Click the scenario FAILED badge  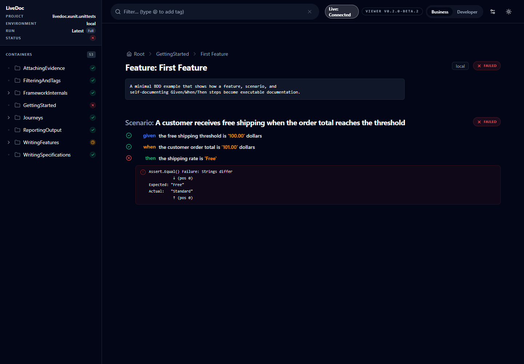pyautogui.click(x=487, y=122)
